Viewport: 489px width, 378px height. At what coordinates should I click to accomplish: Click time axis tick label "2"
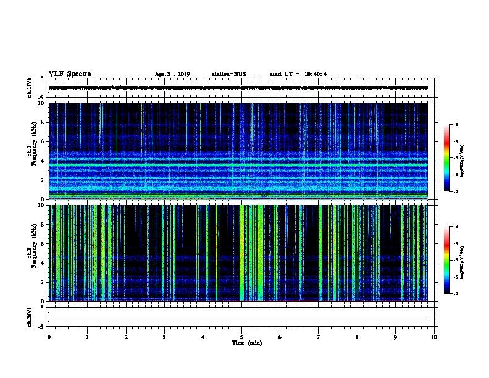[126, 337]
